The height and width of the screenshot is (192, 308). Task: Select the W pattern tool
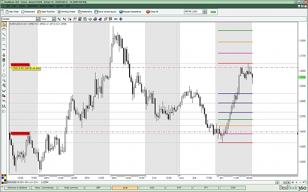[x=4, y=91]
